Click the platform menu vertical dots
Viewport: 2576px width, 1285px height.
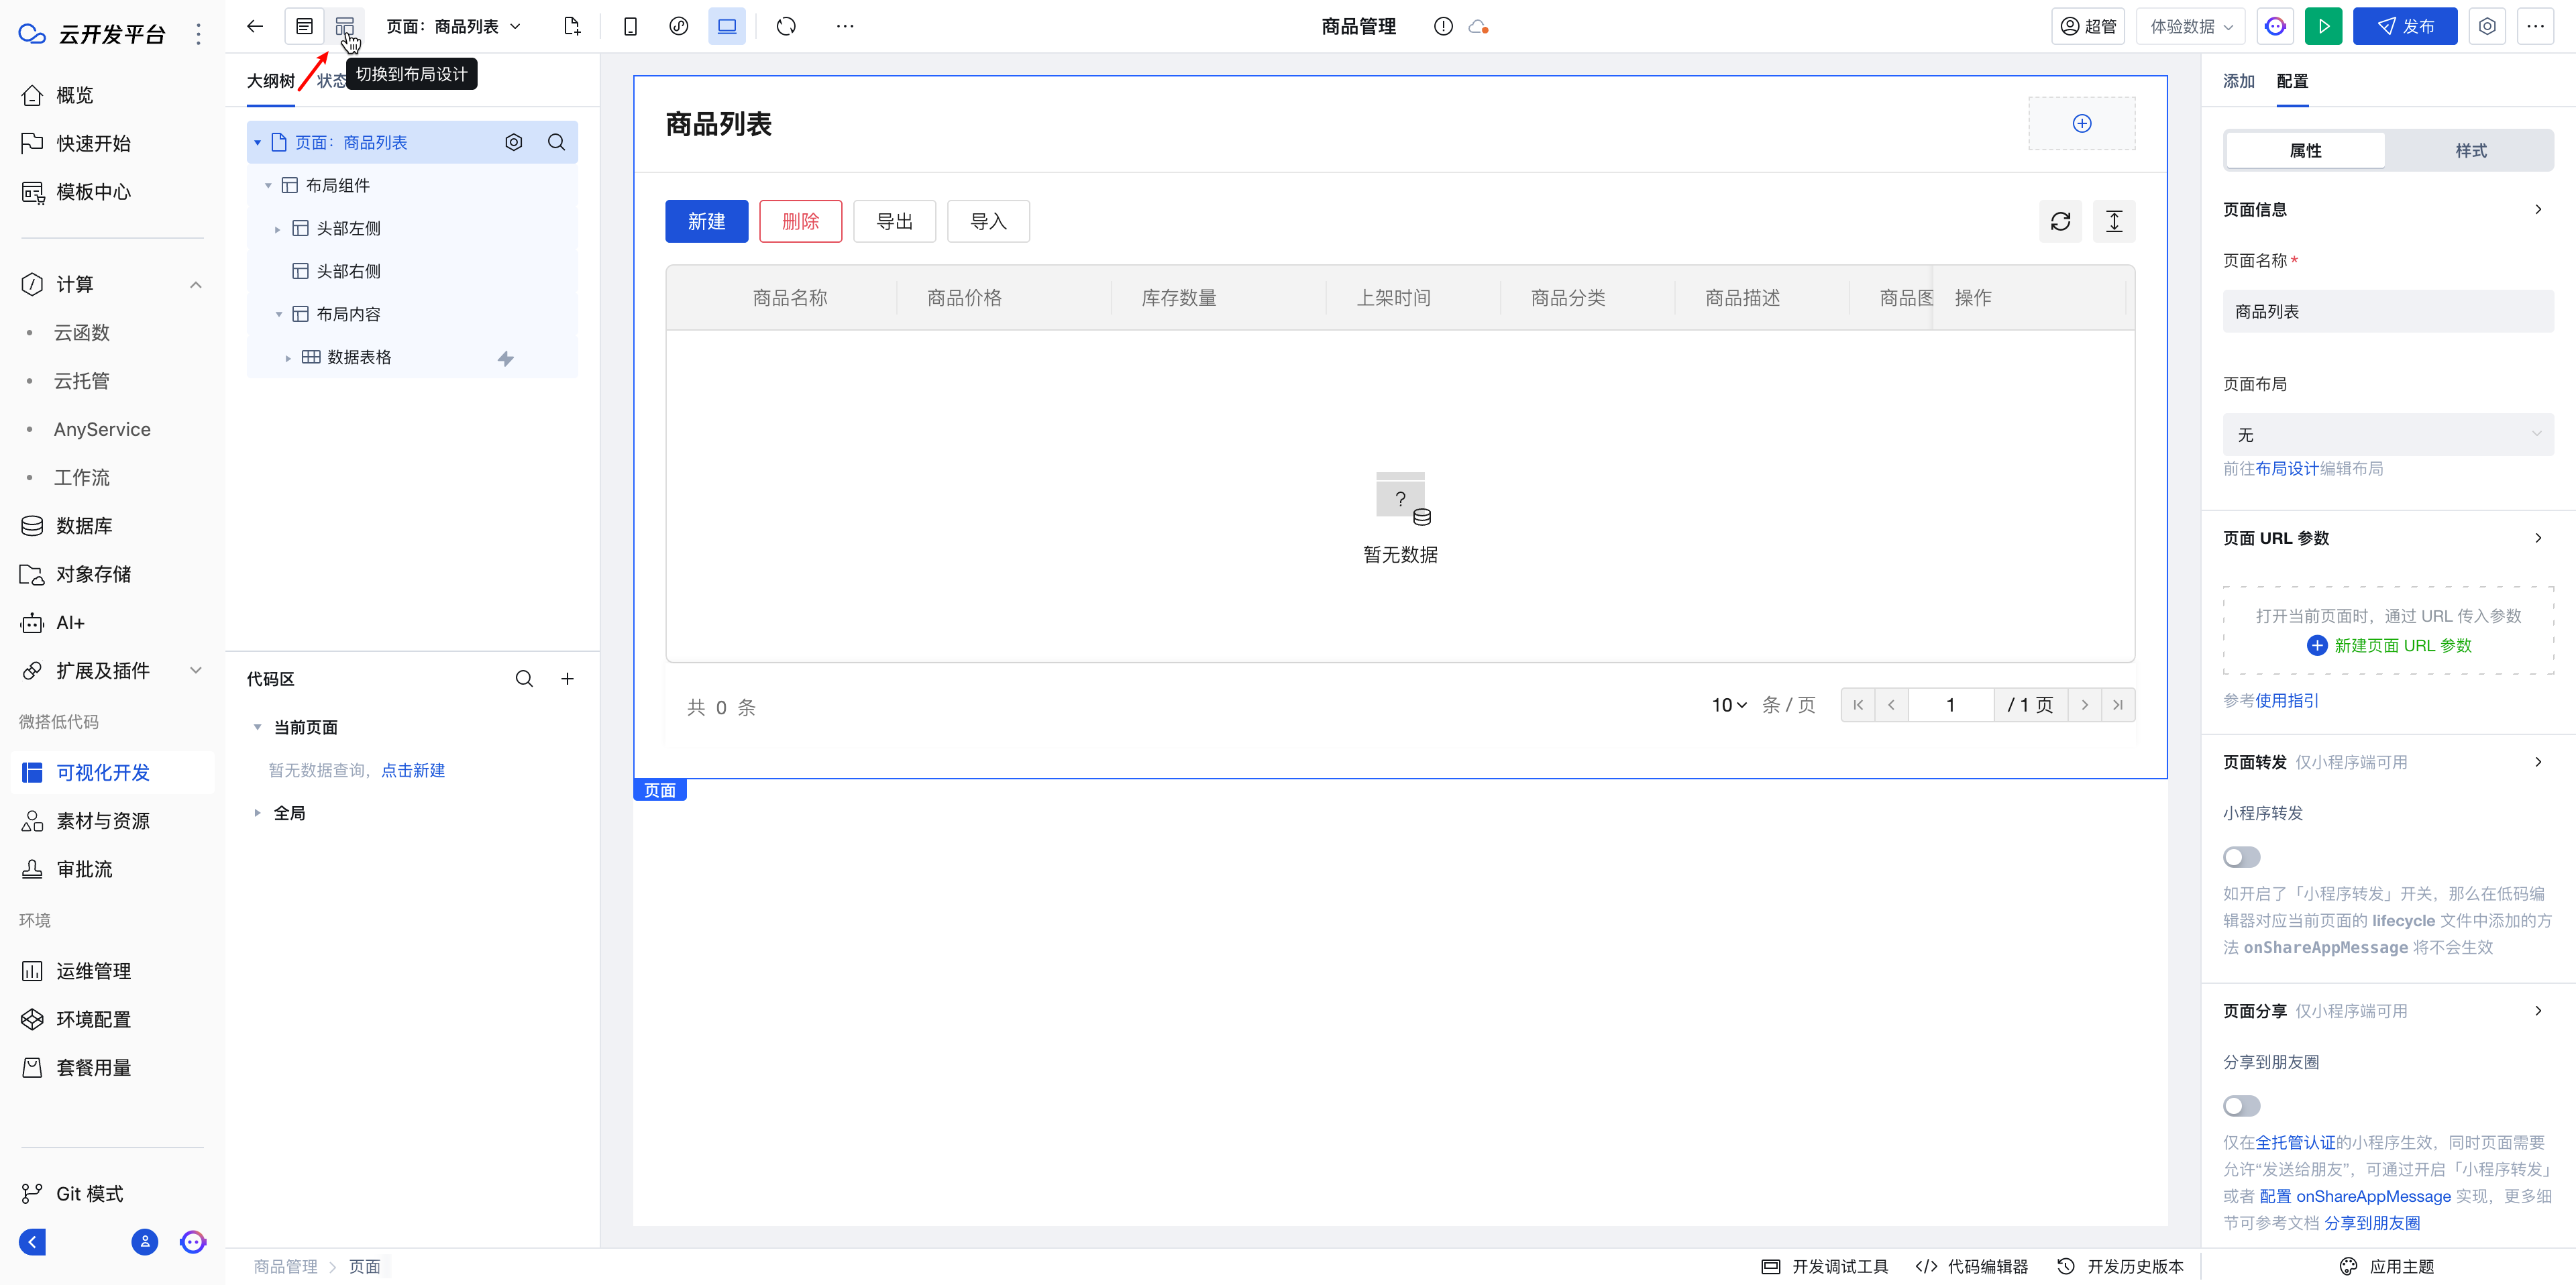pyautogui.click(x=199, y=34)
